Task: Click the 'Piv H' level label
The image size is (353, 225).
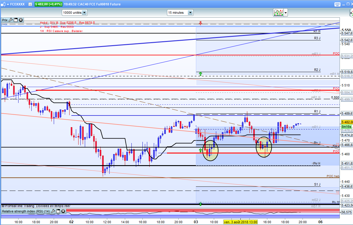Action: (x=317, y=163)
